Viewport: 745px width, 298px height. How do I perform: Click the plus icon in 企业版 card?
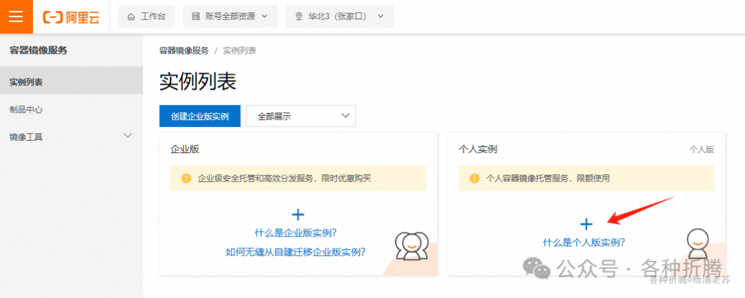[298, 215]
